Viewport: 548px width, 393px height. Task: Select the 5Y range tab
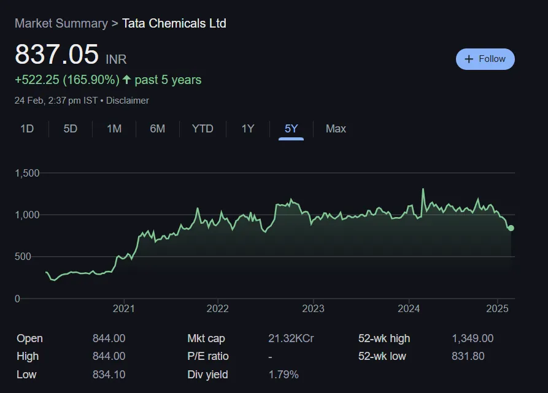pyautogui.click(x=291, y=129)
